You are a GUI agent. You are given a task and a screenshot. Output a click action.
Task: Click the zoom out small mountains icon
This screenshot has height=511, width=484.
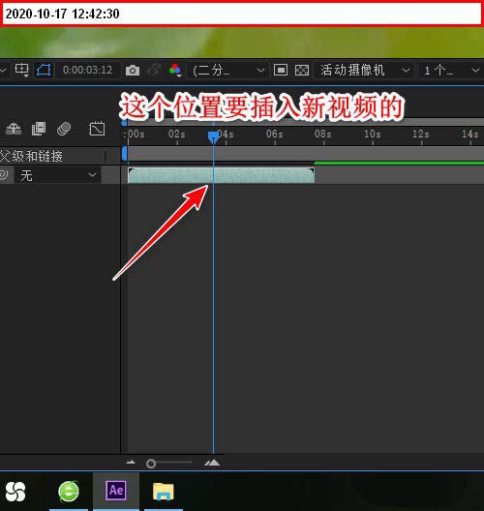131,462
